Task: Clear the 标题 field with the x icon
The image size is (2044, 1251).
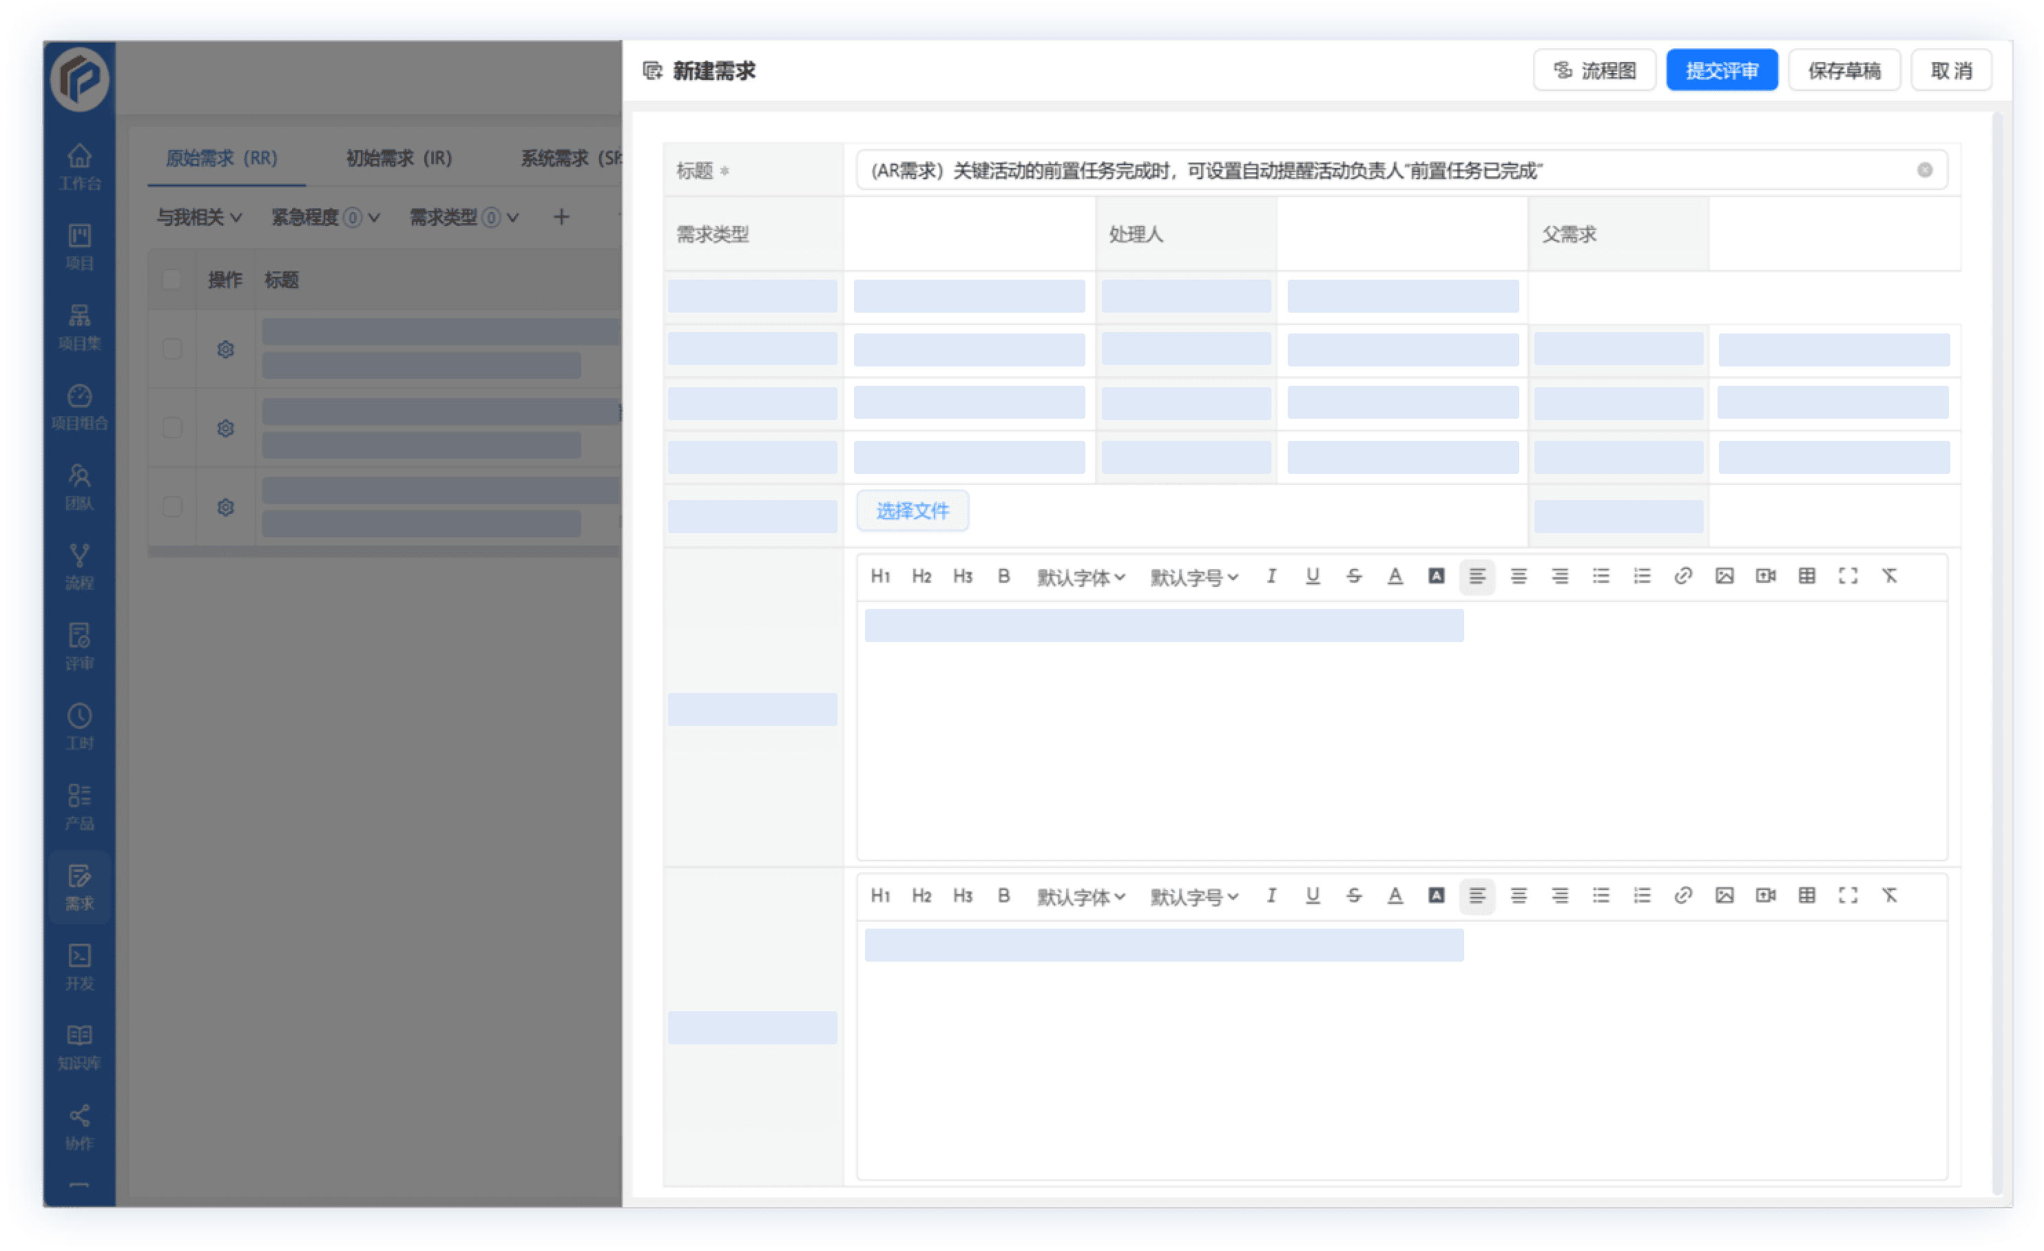Action: click(1923, 170)
